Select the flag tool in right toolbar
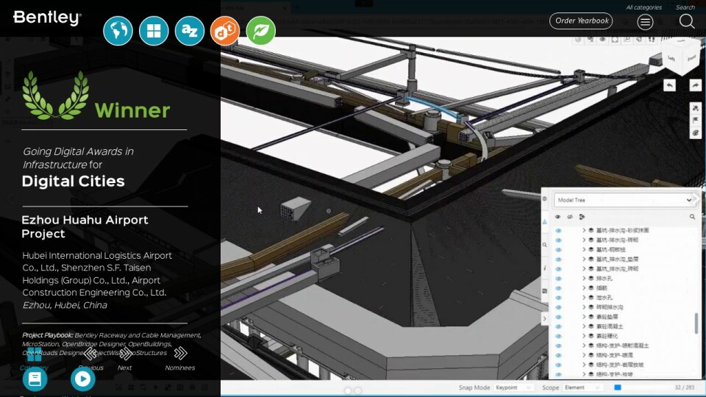The width and height of the screenshot is (706, 397). click(x=696, y=121)
